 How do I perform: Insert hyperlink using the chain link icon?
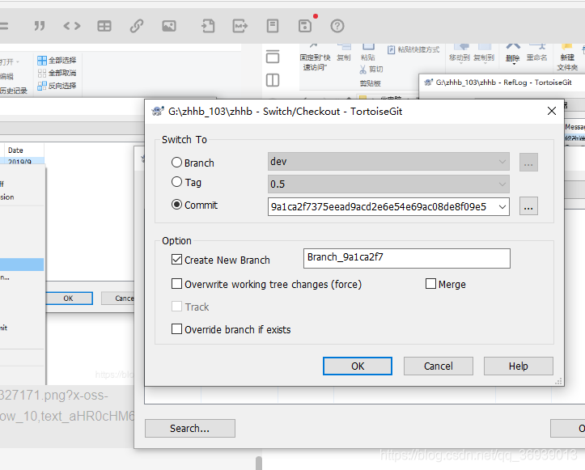(x=137, y=26)
